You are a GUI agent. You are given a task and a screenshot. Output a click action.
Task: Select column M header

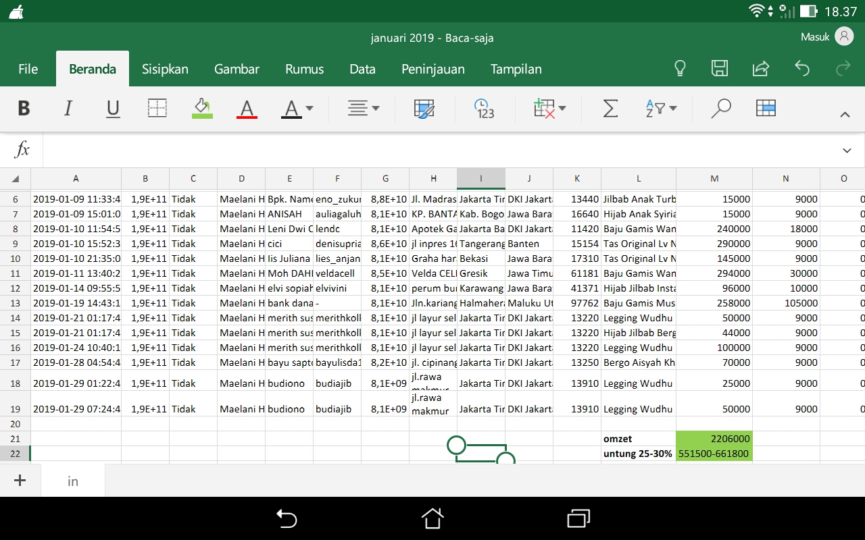[714, 179]
